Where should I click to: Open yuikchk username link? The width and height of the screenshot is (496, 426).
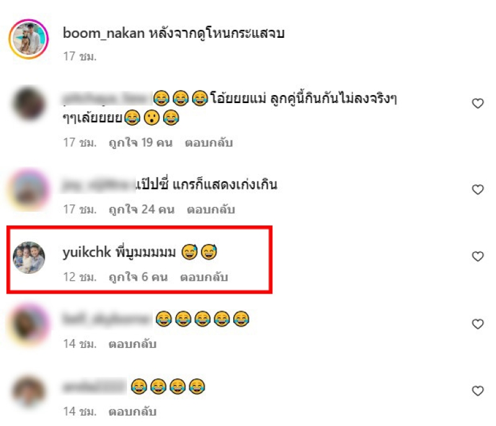click(x=87, y=252)
